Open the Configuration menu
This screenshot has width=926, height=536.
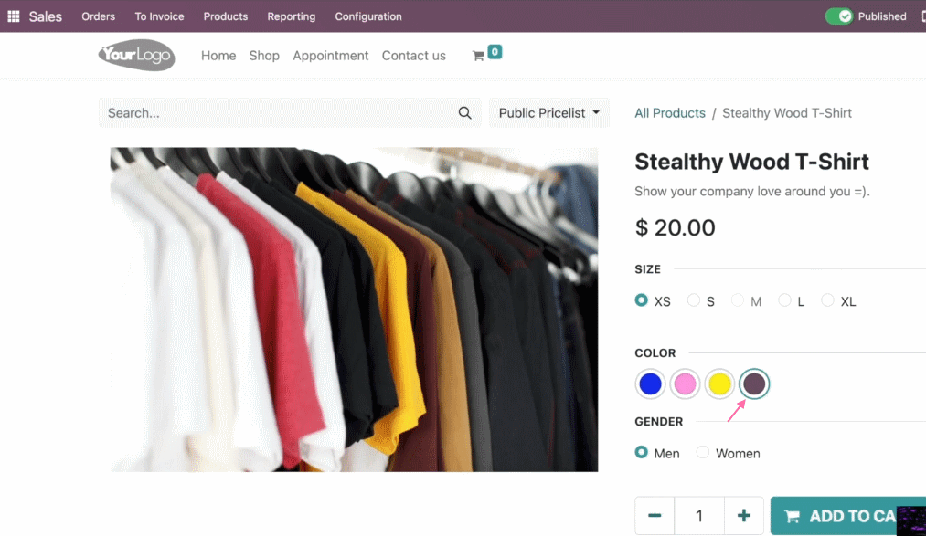pos(368,16)
